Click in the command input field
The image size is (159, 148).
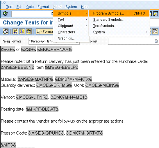coord(32,14)
